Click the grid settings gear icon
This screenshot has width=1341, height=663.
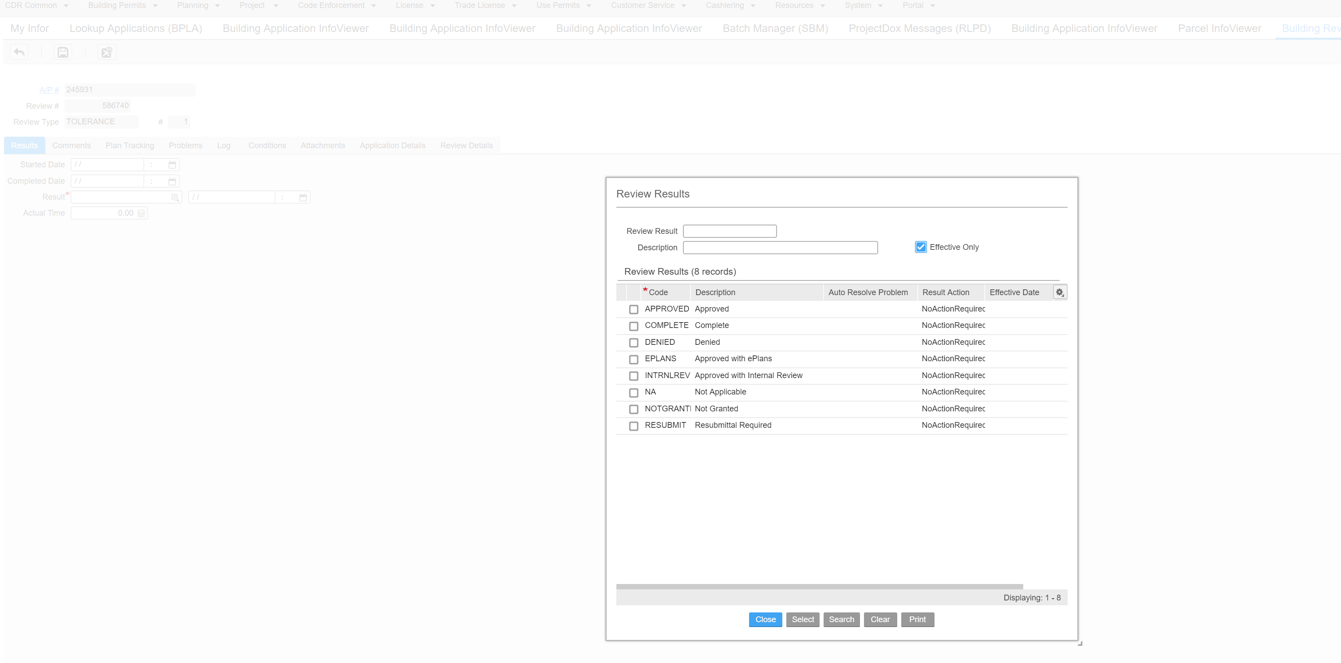click(1059, 292)
